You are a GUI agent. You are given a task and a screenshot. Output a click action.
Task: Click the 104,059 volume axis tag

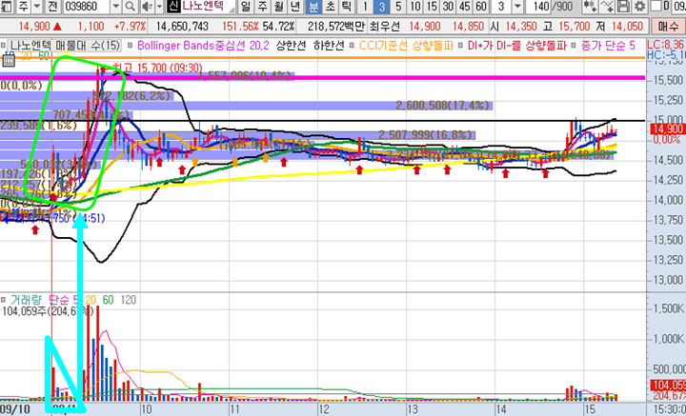(668, 386)
